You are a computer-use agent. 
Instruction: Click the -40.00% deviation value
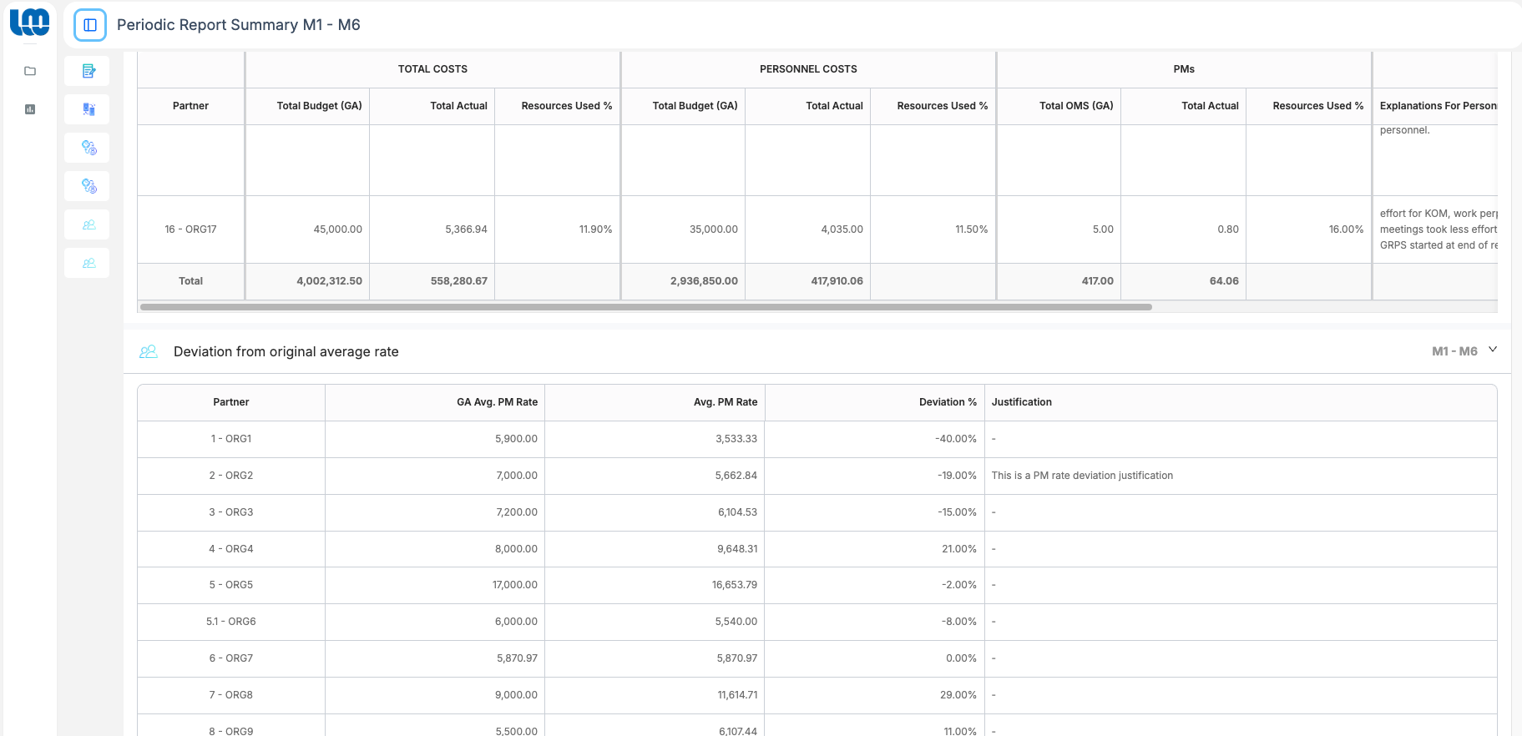(x=956, y=439)
